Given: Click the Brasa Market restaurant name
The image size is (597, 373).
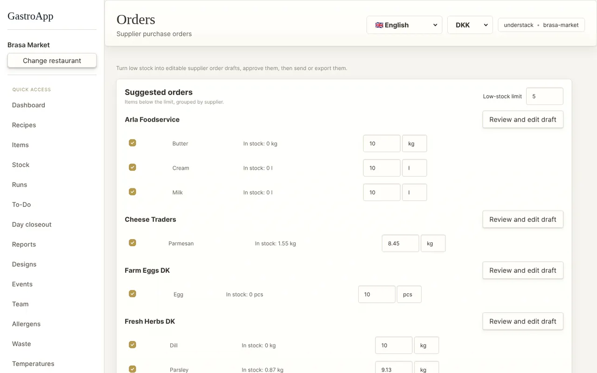Looking at the screenshot, I should point(28,45).
